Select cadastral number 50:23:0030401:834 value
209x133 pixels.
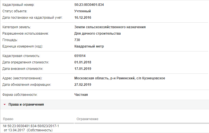point(89,5)
